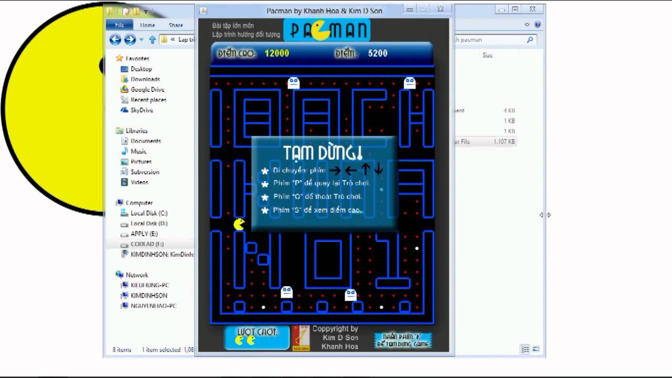Switch Explorer to details view icon

coord(526,349)
